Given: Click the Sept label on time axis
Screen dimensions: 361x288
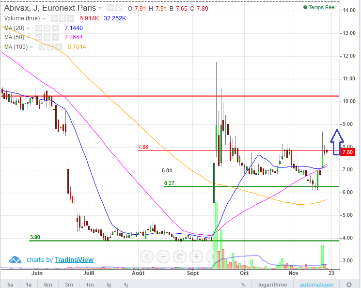Looking at the screenshot, I should [x=193, y=273].
